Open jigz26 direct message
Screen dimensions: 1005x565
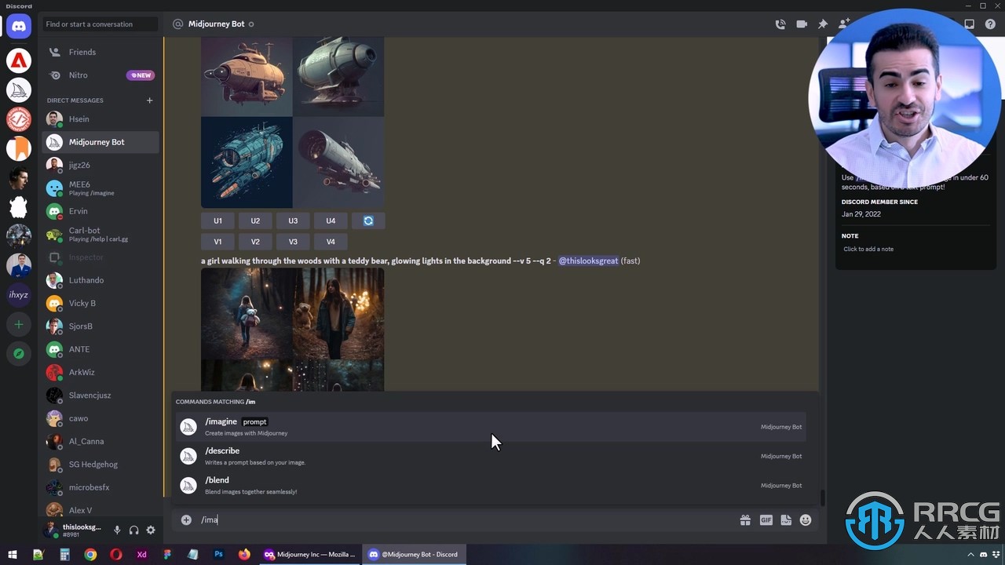100,165
